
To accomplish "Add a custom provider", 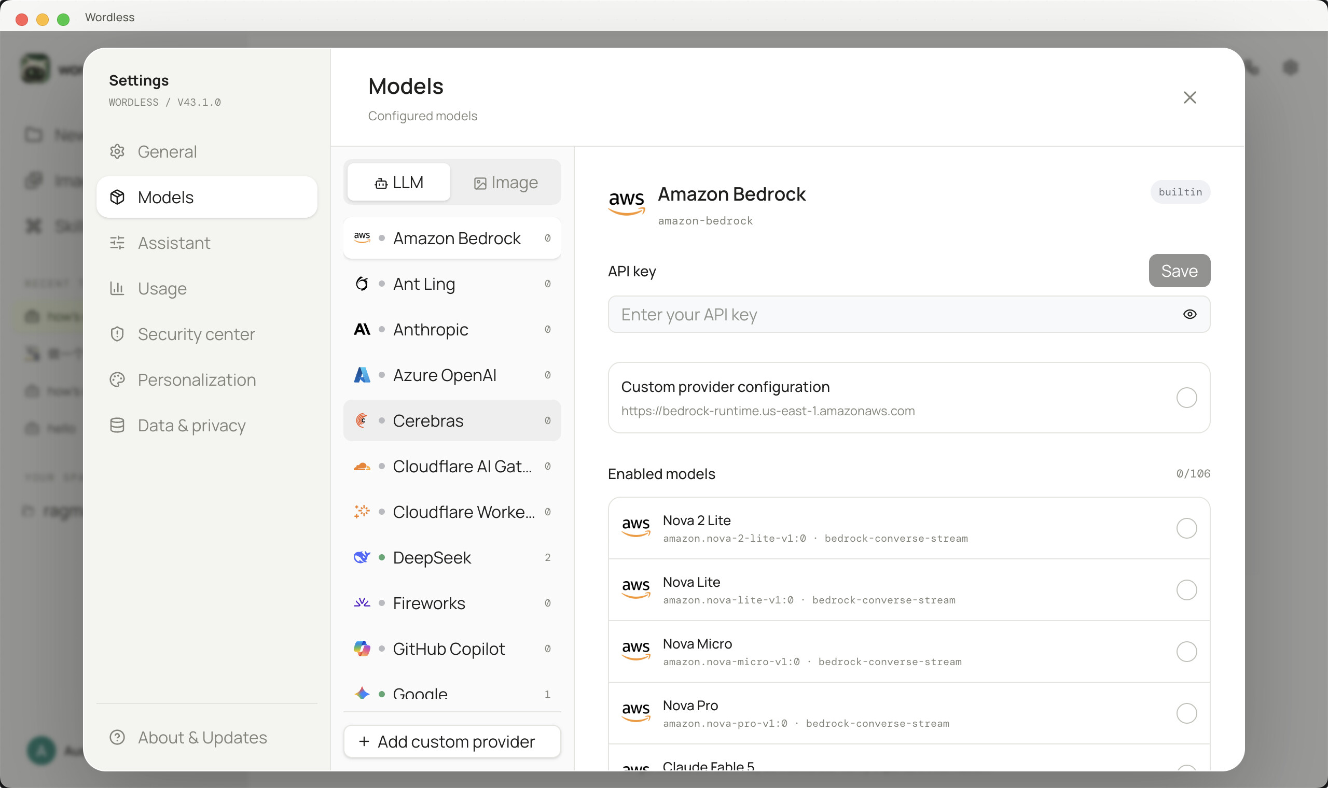I will (452, 742).
